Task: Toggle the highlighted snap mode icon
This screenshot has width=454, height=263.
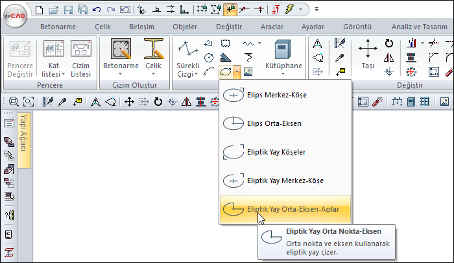Action: tap(230, 10)
